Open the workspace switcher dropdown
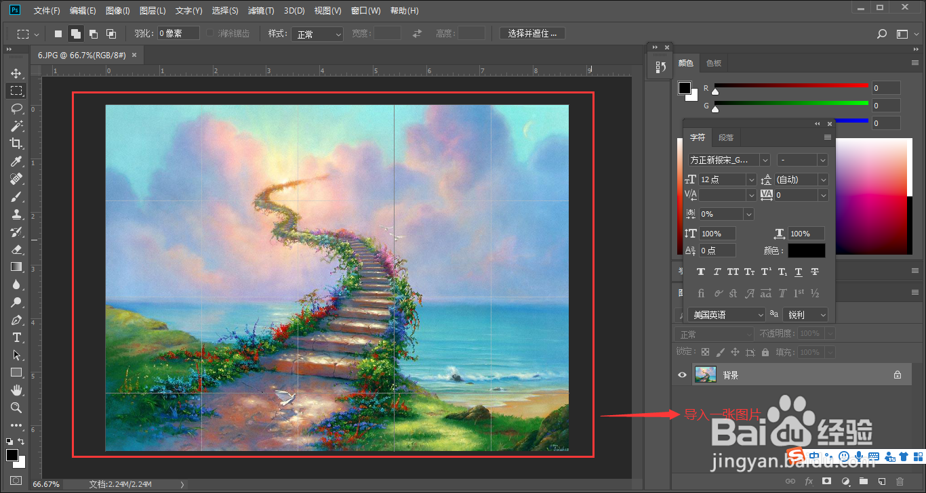 click(x=903, y=34)
